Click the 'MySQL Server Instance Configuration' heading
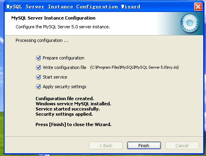The width and height of the screenshot is (206, 156). (x=53, y=18)
